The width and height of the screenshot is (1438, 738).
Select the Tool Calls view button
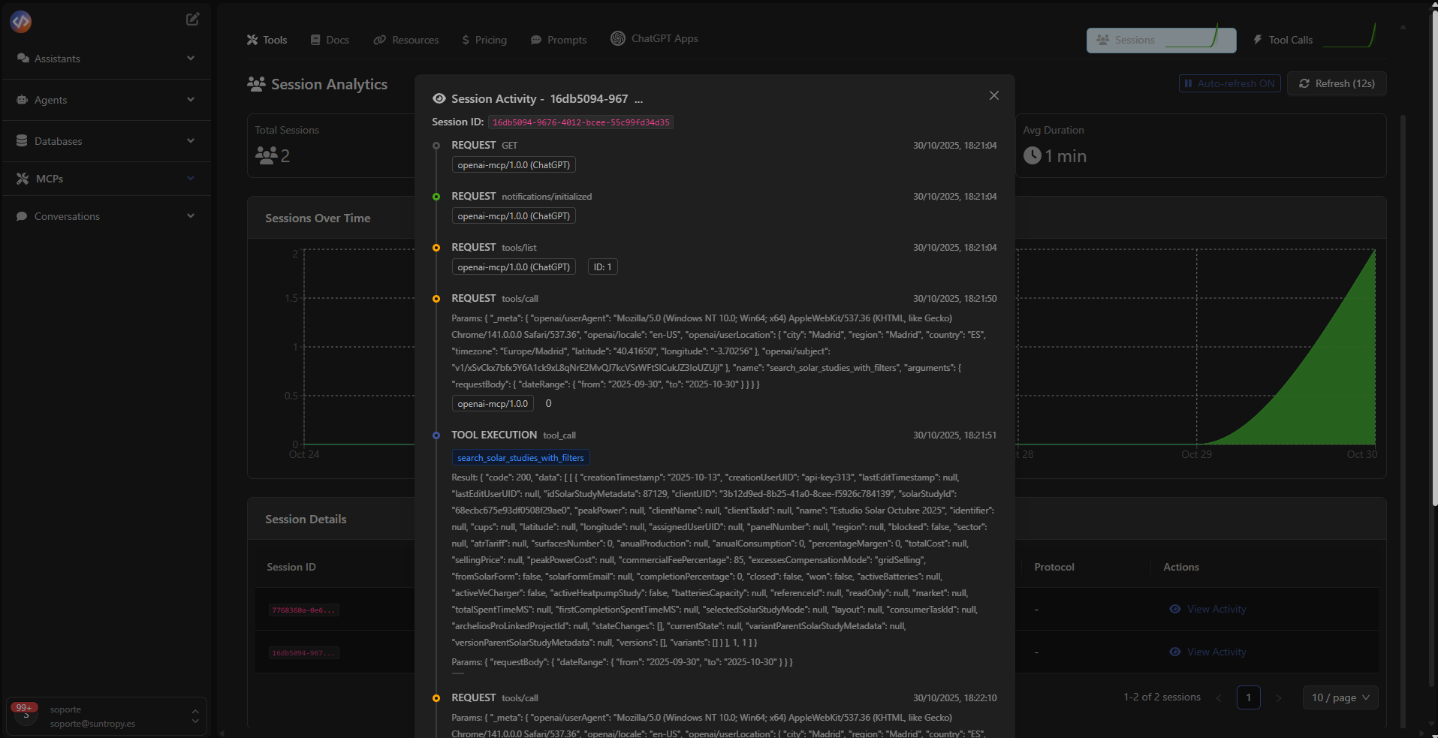click(1313, 40)
